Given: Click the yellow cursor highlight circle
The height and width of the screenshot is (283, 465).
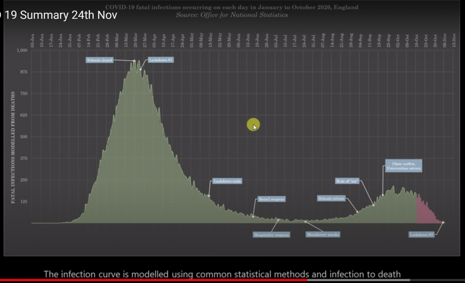Looking at the screenshot, I should pyautogui.click(x=253, y=125).
